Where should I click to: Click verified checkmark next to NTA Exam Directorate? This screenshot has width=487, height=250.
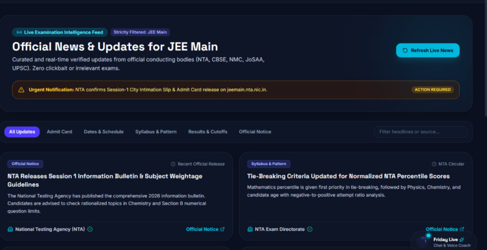pyautogui.click(x=309, y=230)
